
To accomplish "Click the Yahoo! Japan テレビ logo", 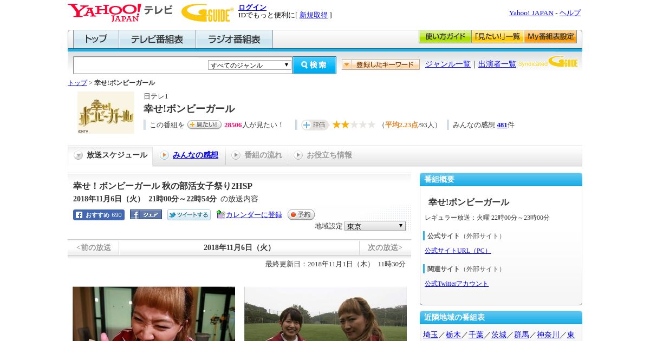I will click(x=120, y=12).
